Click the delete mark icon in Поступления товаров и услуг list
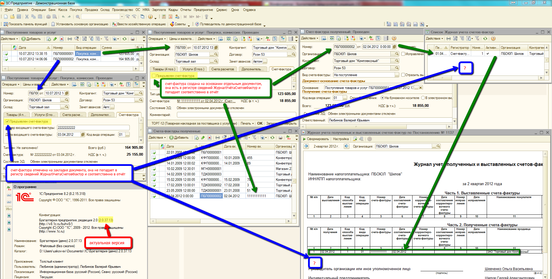Image resolution: width=552 pixels, height=279 pixels. (x=62, y=39)
